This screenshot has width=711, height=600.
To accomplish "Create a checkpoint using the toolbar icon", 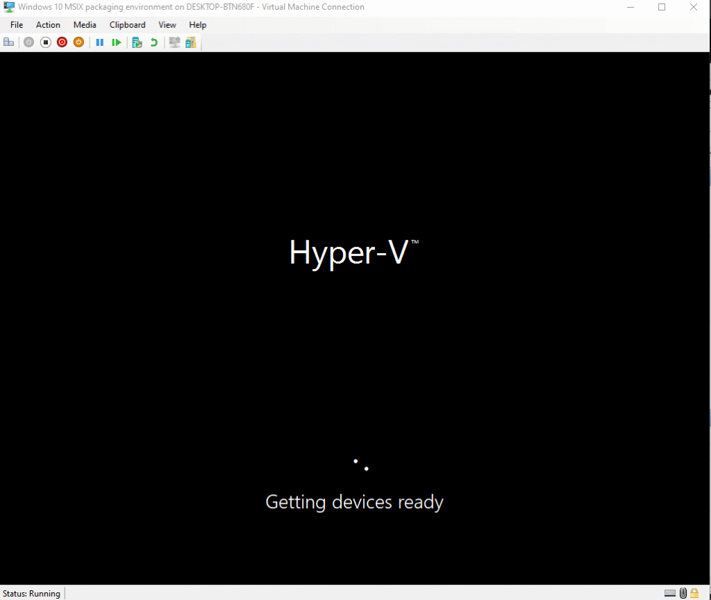I will pos(137,42).
